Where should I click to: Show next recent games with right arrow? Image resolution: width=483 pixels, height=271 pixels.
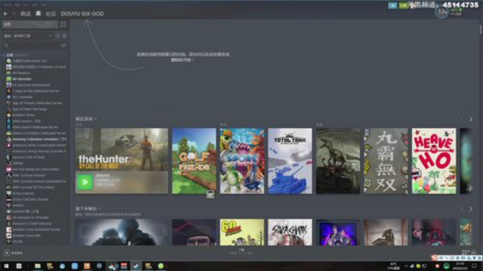pyautogui.click(x=470, y=119)
